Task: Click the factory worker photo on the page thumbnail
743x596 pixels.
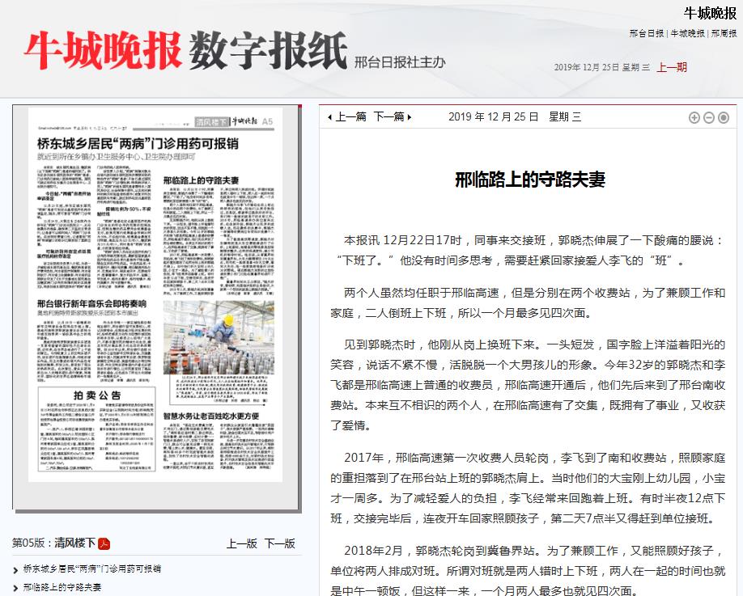Action: coord(219,337)
